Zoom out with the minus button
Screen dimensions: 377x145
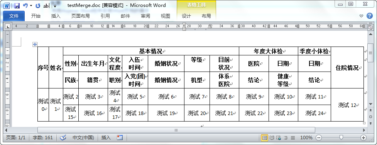tap(319, 138)
